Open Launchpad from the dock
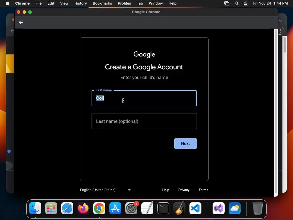 click(51, 208)
